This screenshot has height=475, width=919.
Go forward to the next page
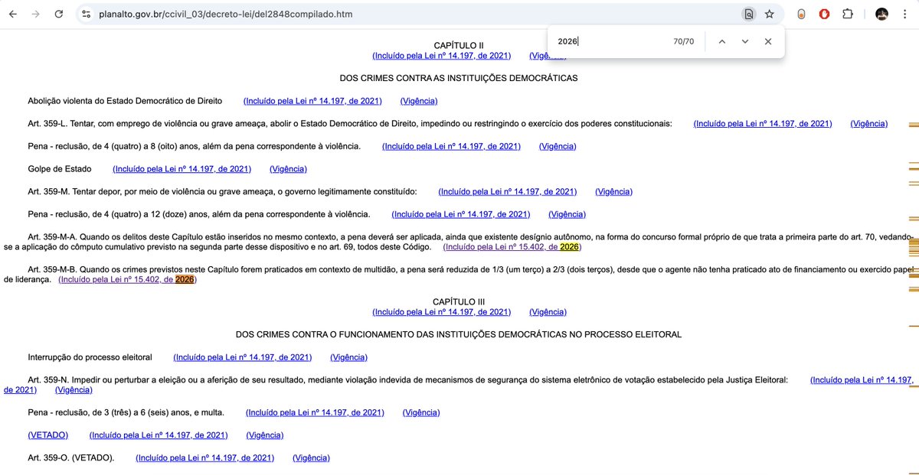coord(35,14)
